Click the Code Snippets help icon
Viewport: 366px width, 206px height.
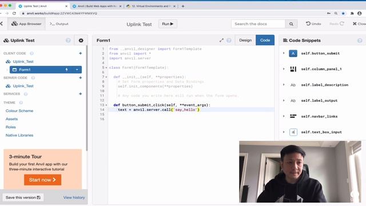pyautogui.click(x=360, y=41)
